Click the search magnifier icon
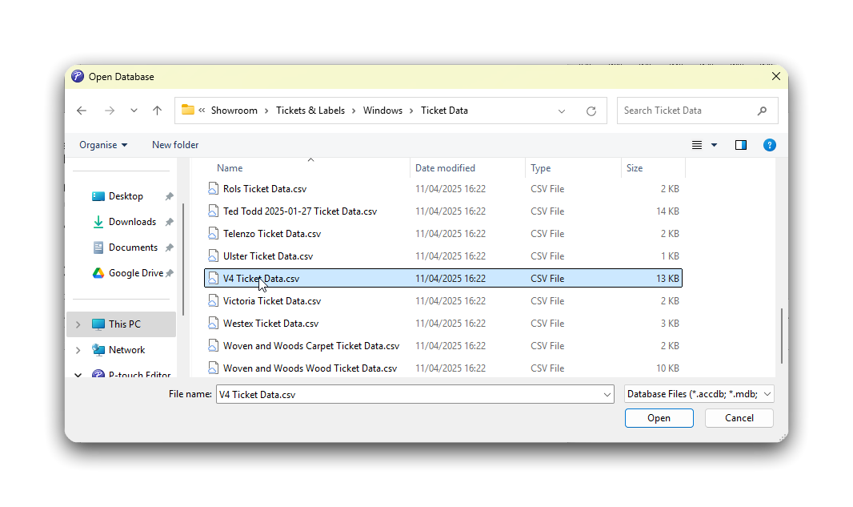853x507 pixels. 762,111
